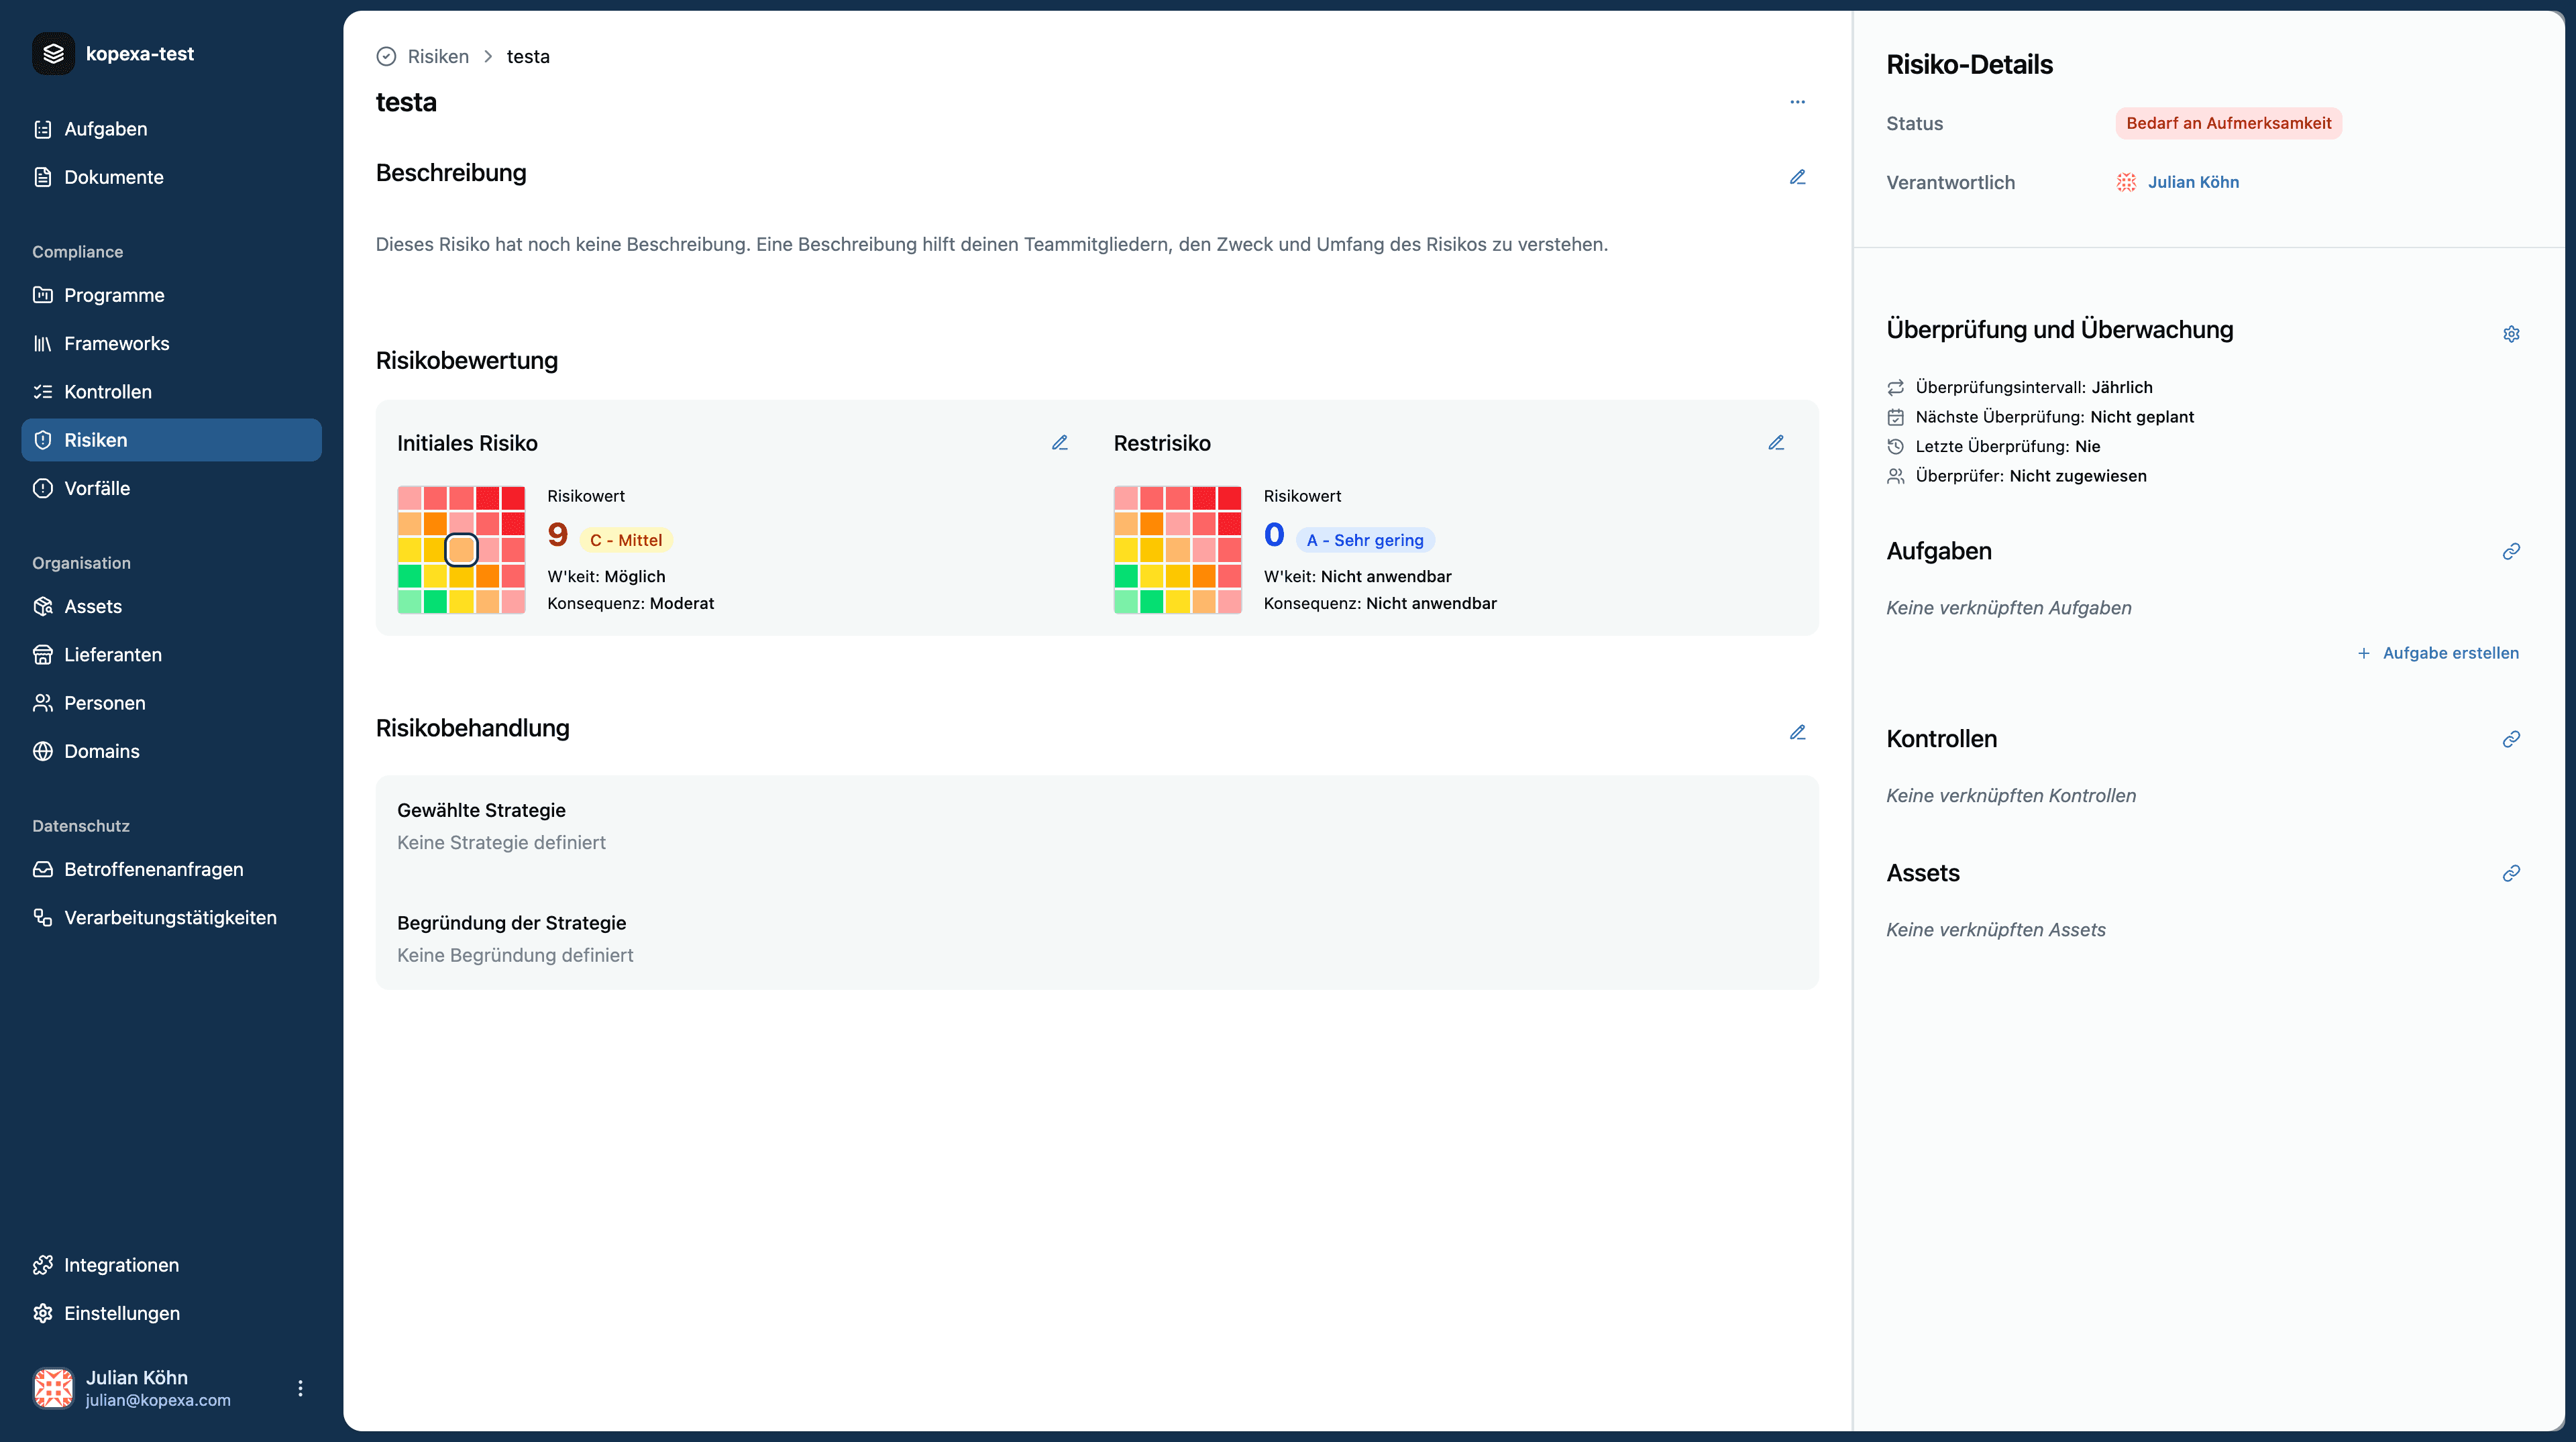Click highlighted cell in Initiales Risiko matrix
Image resolution: width=2576 pixels, height=1442 pixels.
(x=461, y=549)
